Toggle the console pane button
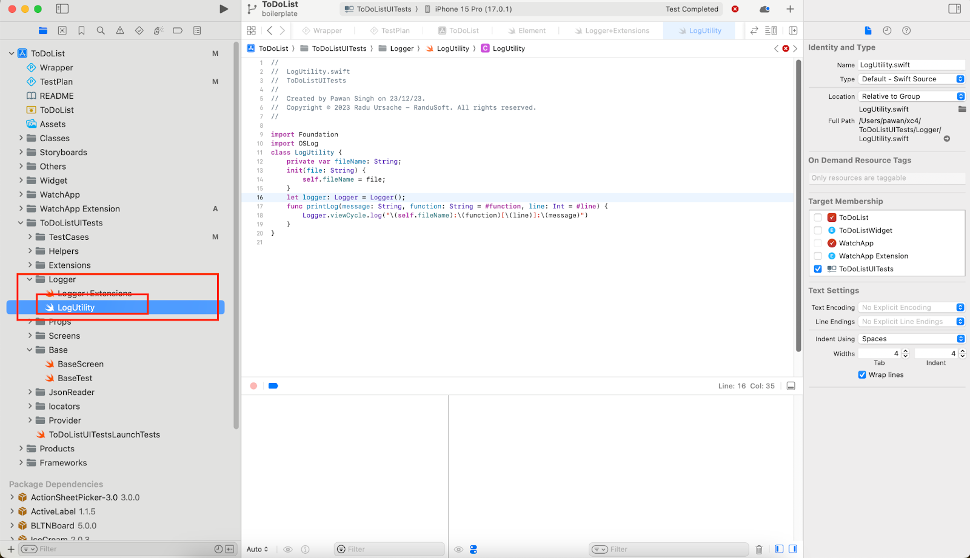 (x=792, y=550)
